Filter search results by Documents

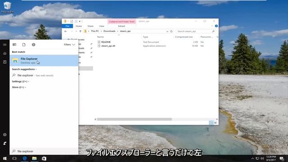(x=24, y=45)
